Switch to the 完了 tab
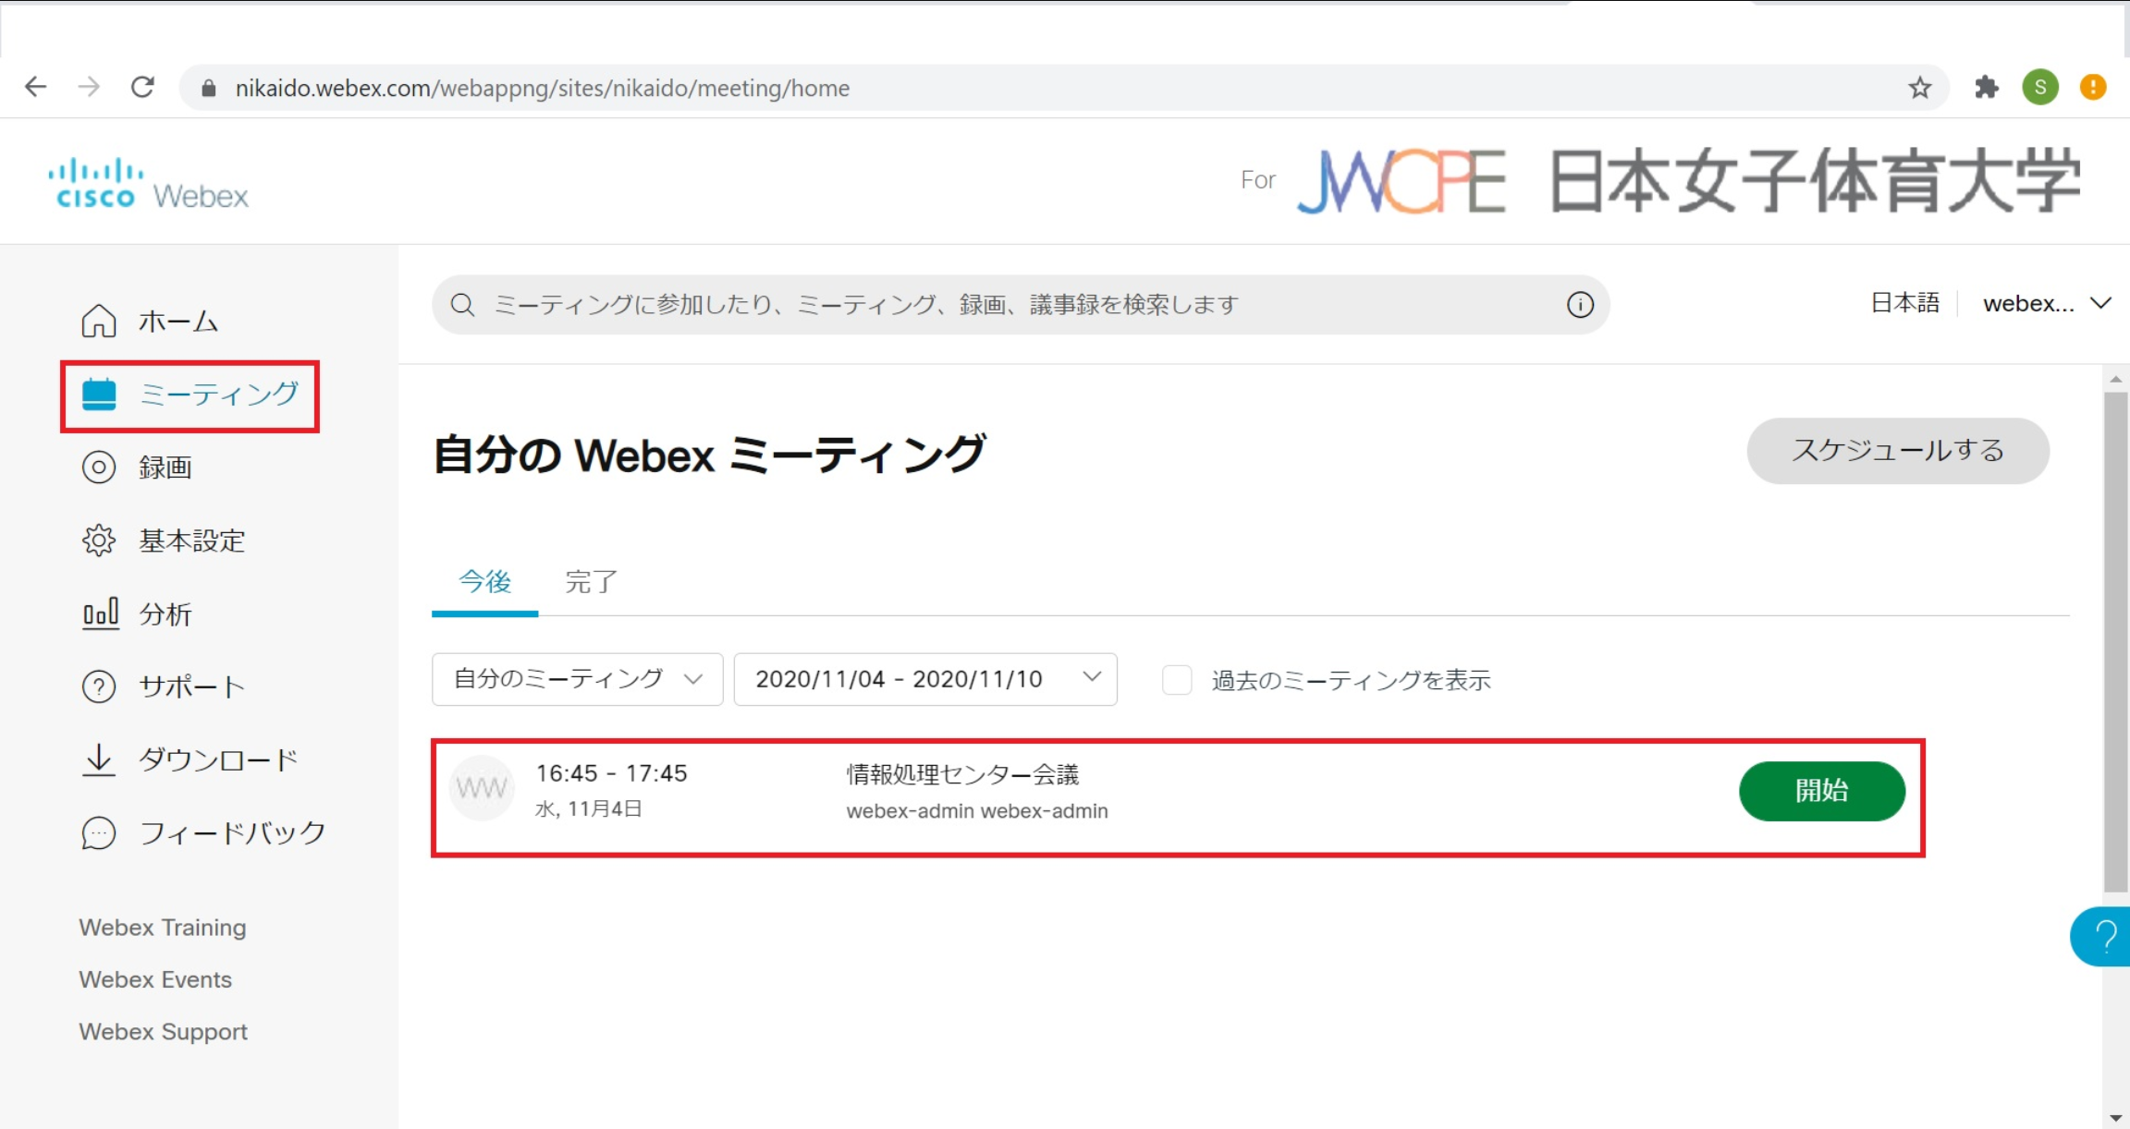The height and width of the screenshot is (1129, 2130). 592,582
